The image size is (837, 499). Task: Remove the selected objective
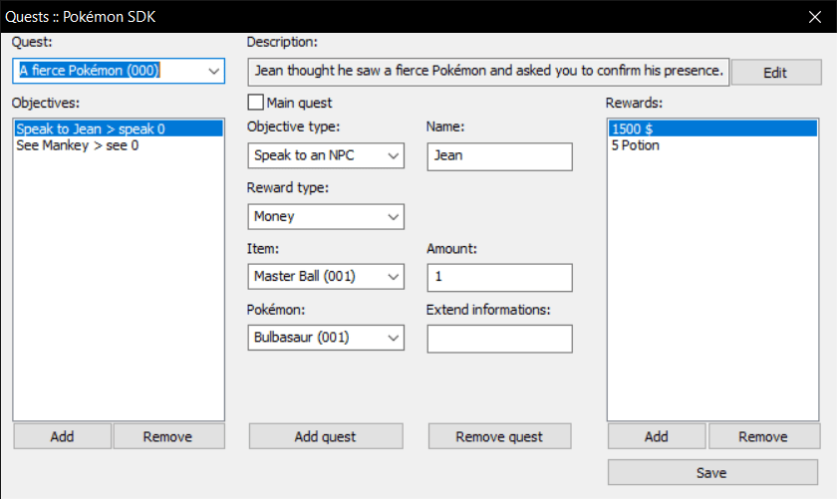coord(168,436)
